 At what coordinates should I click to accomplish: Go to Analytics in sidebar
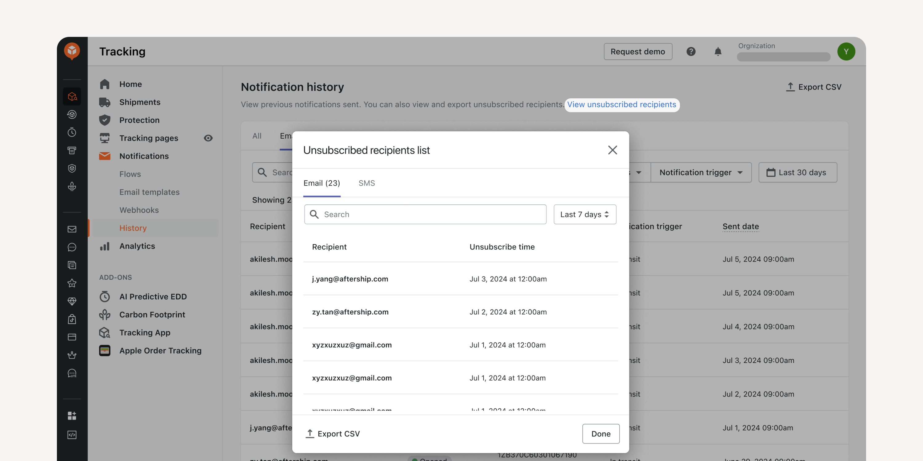[137, 246]
